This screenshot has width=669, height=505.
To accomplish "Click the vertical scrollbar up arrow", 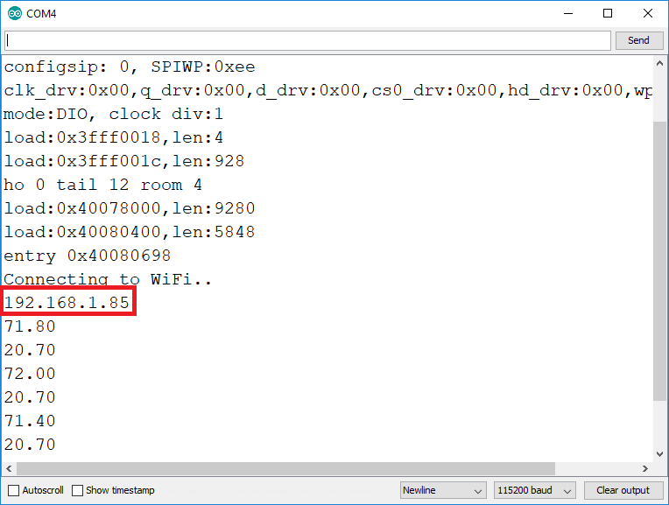I will tap(660, 64).
